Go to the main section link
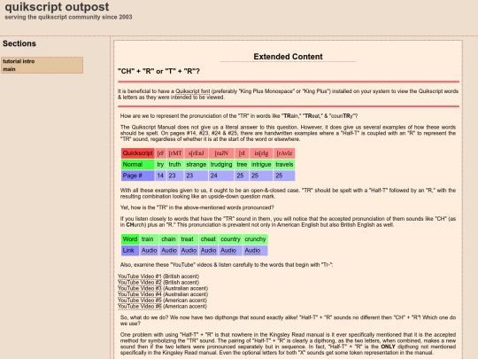478x359 pixels. pyautogui.click(x=9, y=69)
